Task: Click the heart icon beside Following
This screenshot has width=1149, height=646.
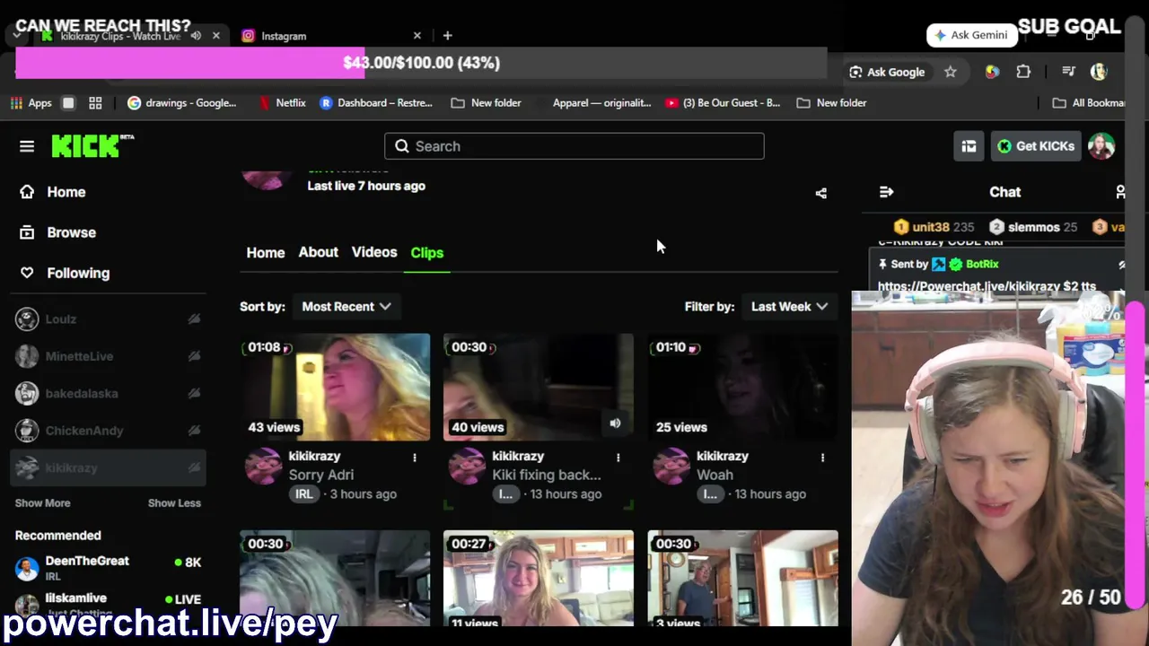Action: click(x=27, y=273)
